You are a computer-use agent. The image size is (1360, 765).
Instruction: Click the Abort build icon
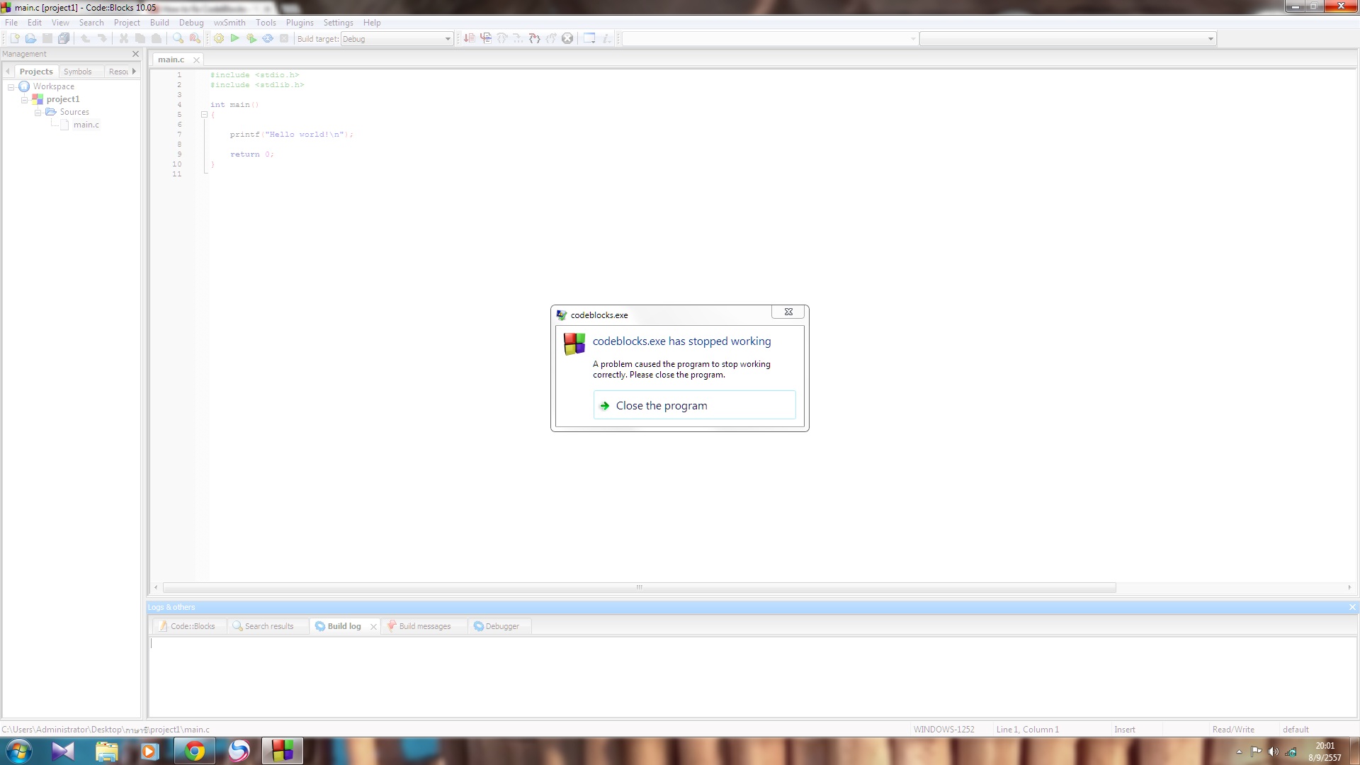(284, 38)
